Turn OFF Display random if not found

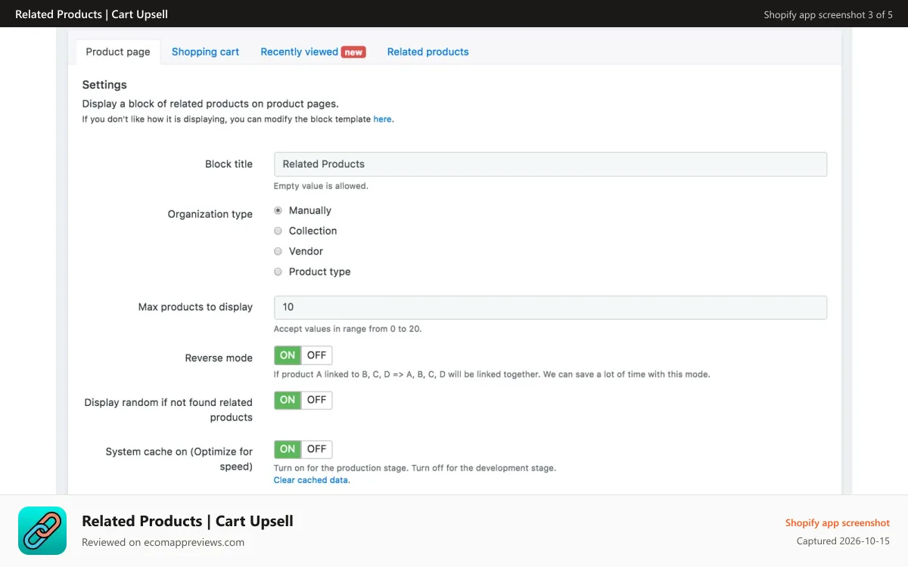tap(316, 400)
